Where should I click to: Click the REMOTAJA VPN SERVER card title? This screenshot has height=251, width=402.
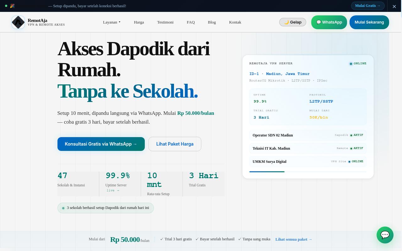click(x=271, y=63)
